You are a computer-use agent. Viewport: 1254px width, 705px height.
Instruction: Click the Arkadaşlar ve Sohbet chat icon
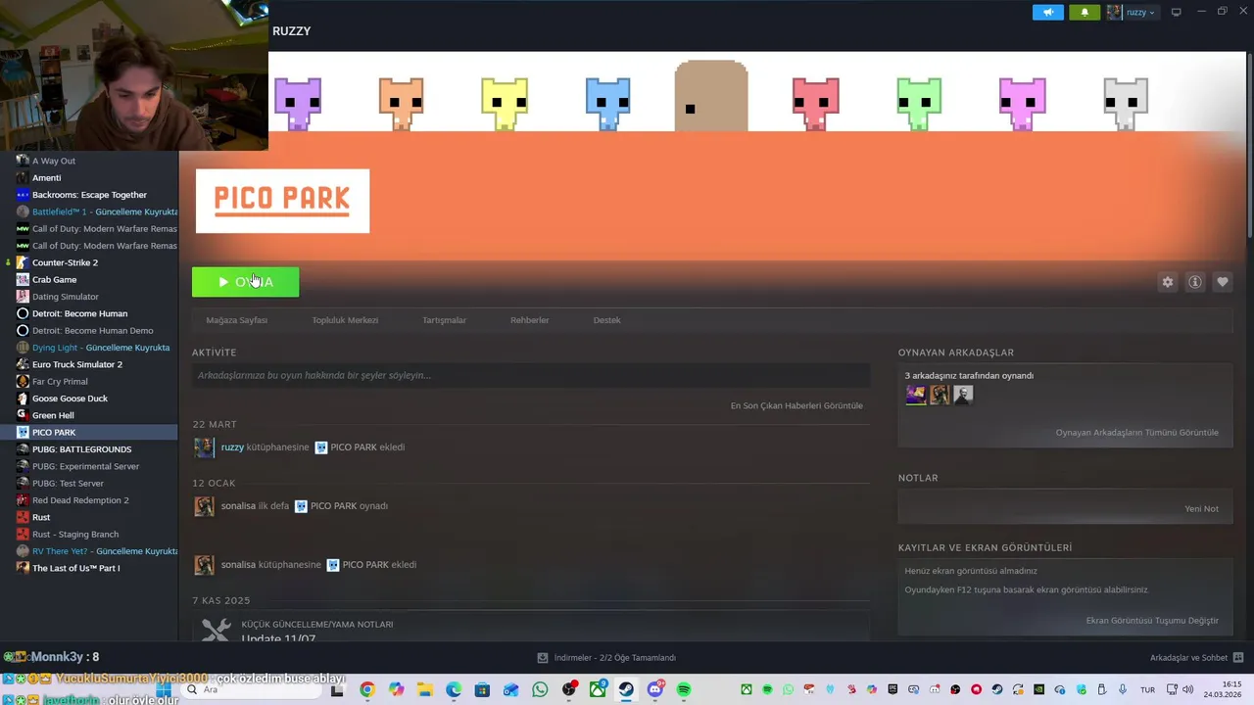(1238, 658)
